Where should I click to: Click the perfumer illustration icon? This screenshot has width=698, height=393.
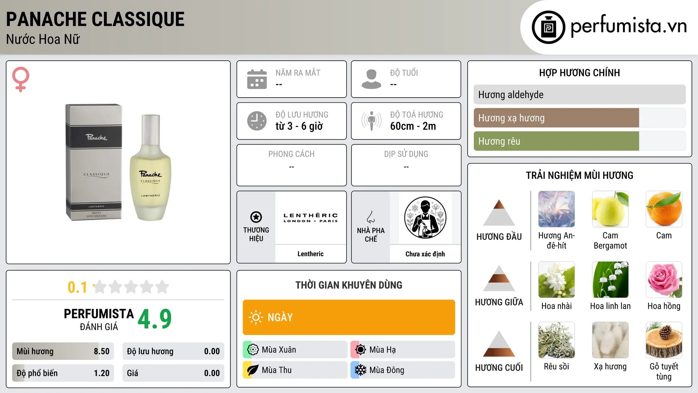pos(425,218)
